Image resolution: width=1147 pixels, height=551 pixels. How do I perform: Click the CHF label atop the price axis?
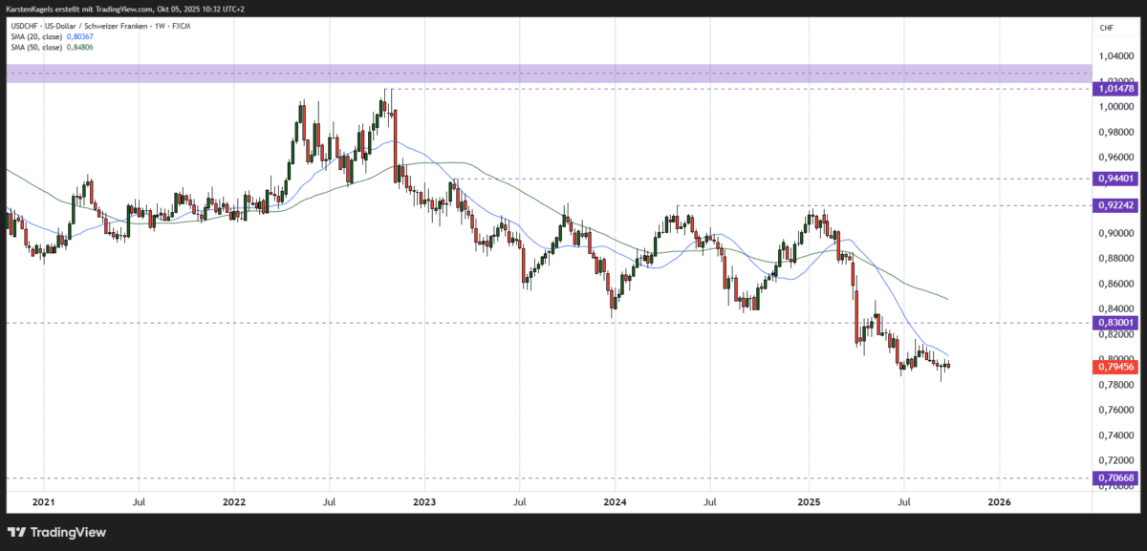click(x=1105, y=27)
